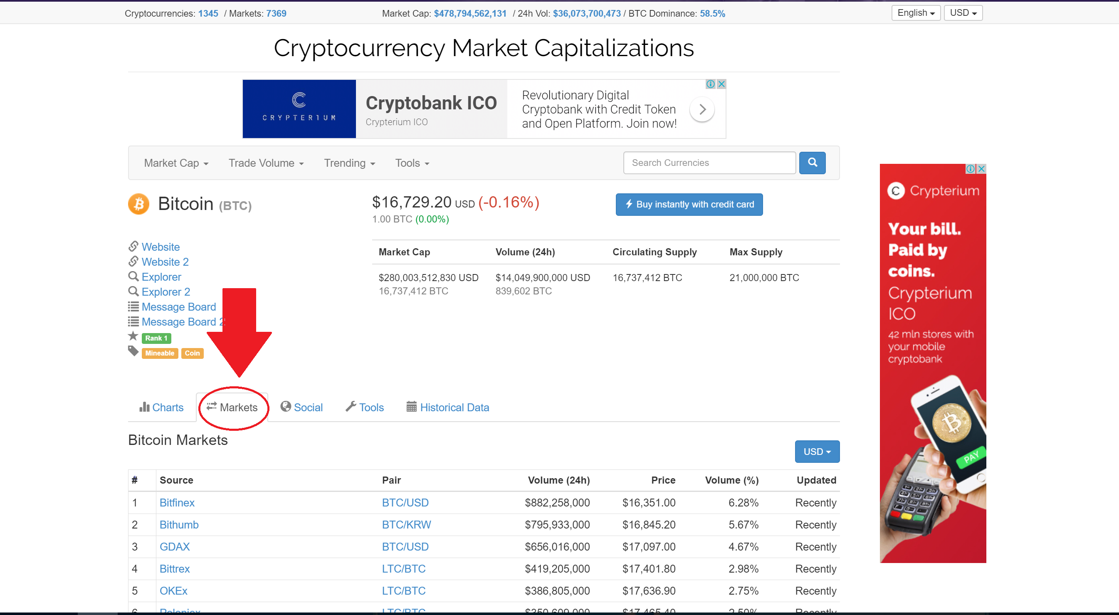Select the Markets tab
The image size is (1119, 615).
[x=232, y=408]
